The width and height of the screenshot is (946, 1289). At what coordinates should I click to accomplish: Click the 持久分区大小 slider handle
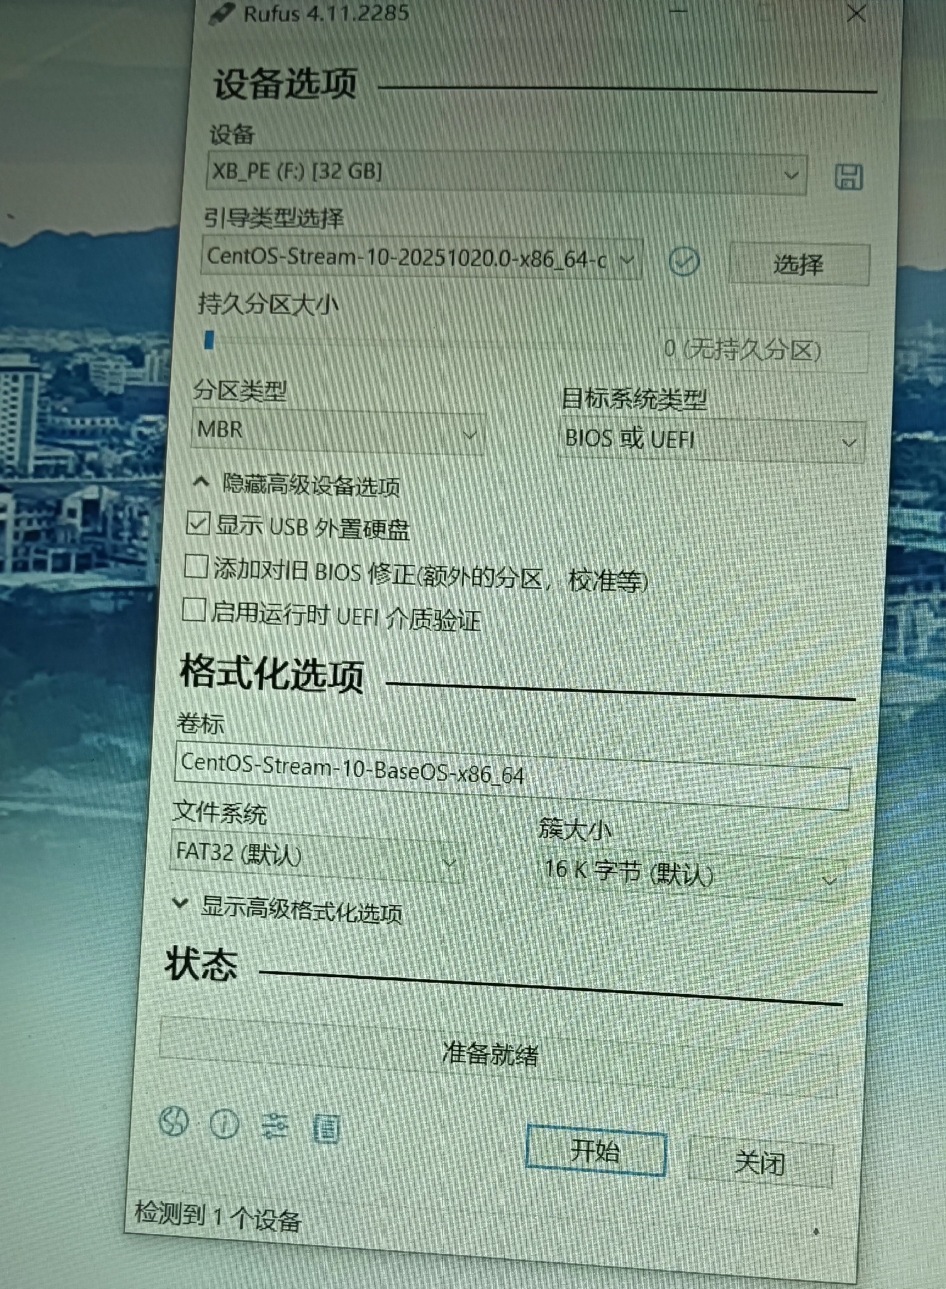click(209, 340)
